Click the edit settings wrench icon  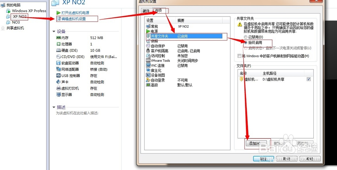coord(58,19)
